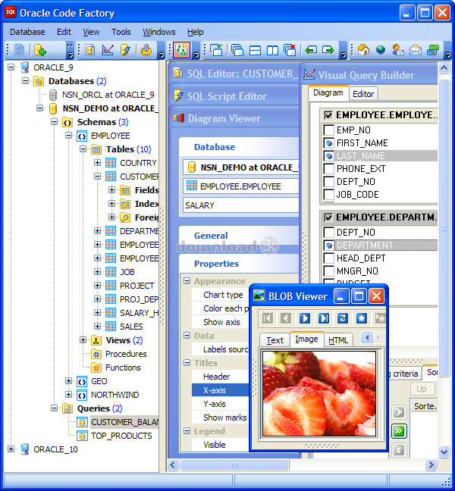Toggle EMPLOYEE.DEPARTM table checkbox

(328, 217)
